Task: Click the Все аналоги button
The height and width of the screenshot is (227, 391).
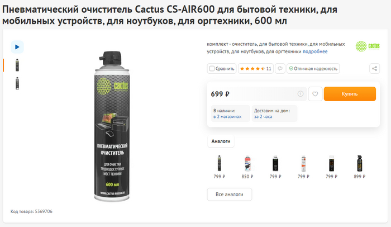Action: (230, 194)
